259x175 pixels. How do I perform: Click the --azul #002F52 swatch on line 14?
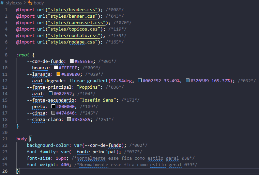click(x=50, y=93)
